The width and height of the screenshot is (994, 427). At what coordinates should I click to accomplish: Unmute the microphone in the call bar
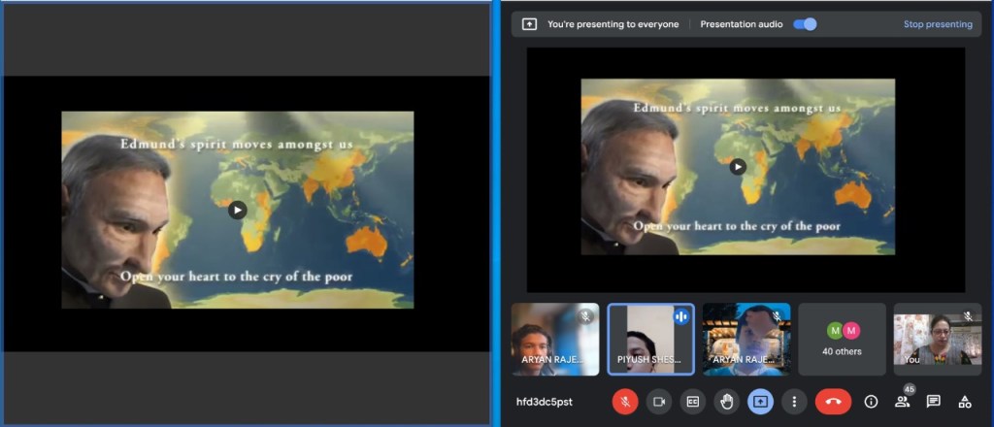click(625, 401)
